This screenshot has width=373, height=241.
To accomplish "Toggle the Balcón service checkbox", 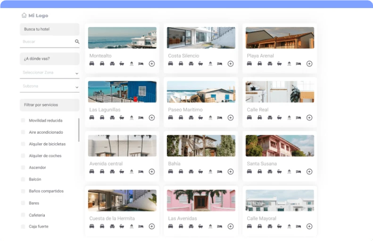I will click(23, 180).
